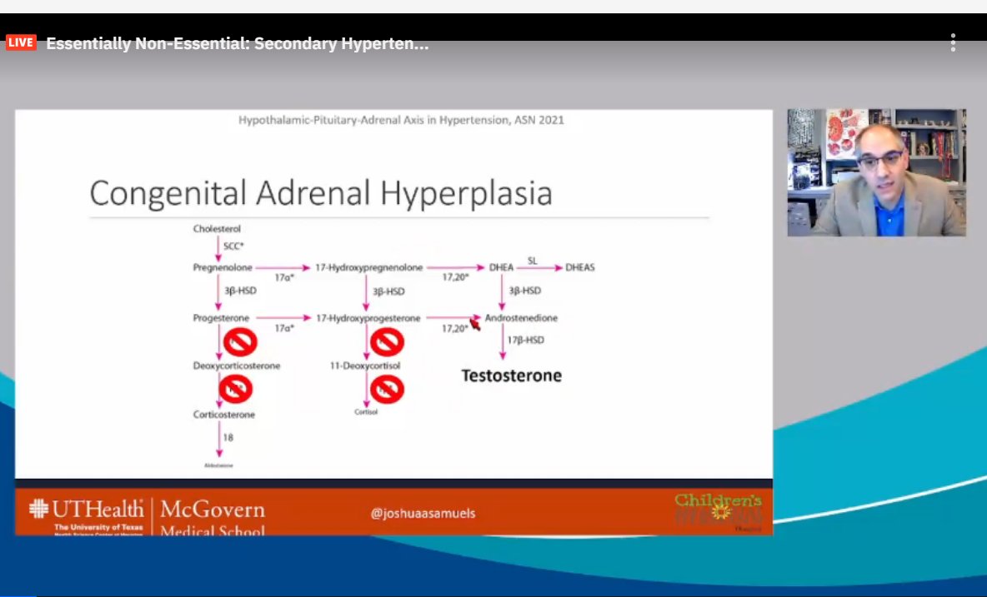Open the video title 'Essentially Non-Essential: Secondary Hyperten...'
The height and width of the screenshot is (597, 987).
(x=238, y=43)
